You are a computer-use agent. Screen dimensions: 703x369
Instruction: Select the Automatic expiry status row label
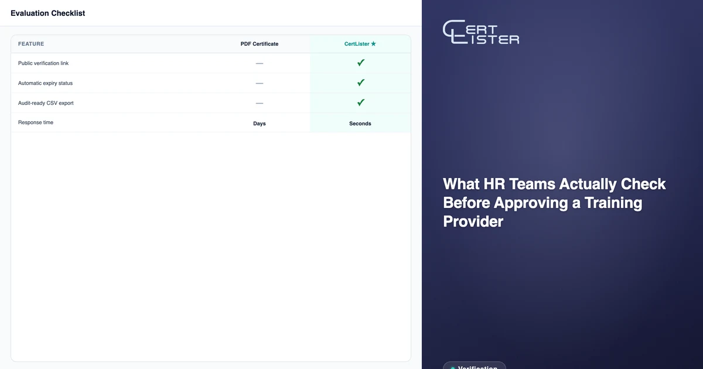click(x=46, y=83)
